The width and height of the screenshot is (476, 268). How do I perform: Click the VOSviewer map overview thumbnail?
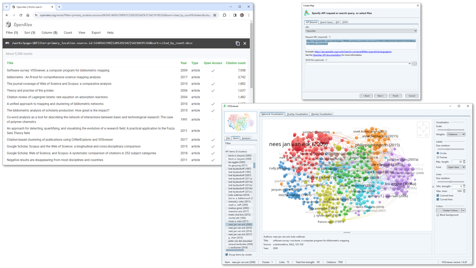240,122
